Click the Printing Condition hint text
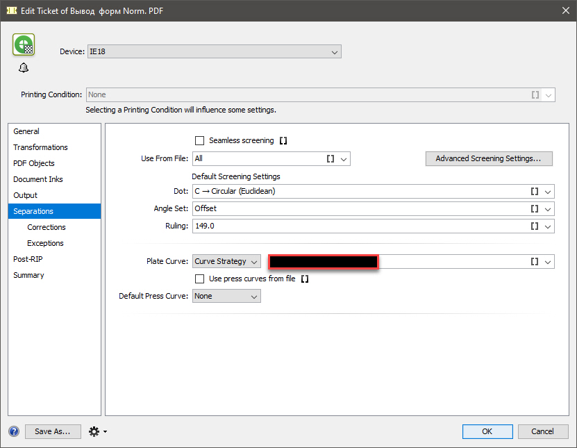The image size is (577, 448). pyautogui.click(x=181, y=110)
